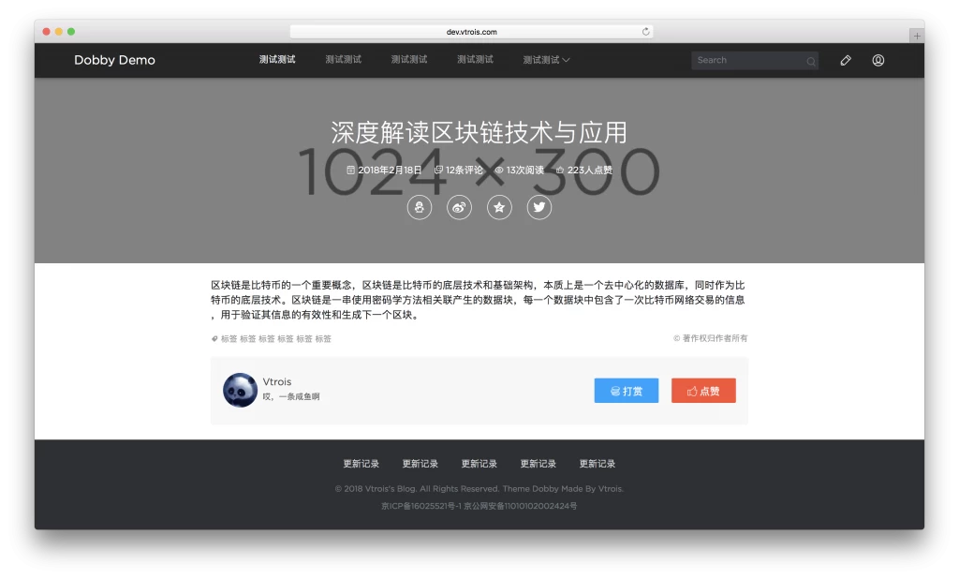The width and height of the screenshot is (959, 579).
Task: Click the tag icon before the 标签 list
Action: (x=214, y=339)
